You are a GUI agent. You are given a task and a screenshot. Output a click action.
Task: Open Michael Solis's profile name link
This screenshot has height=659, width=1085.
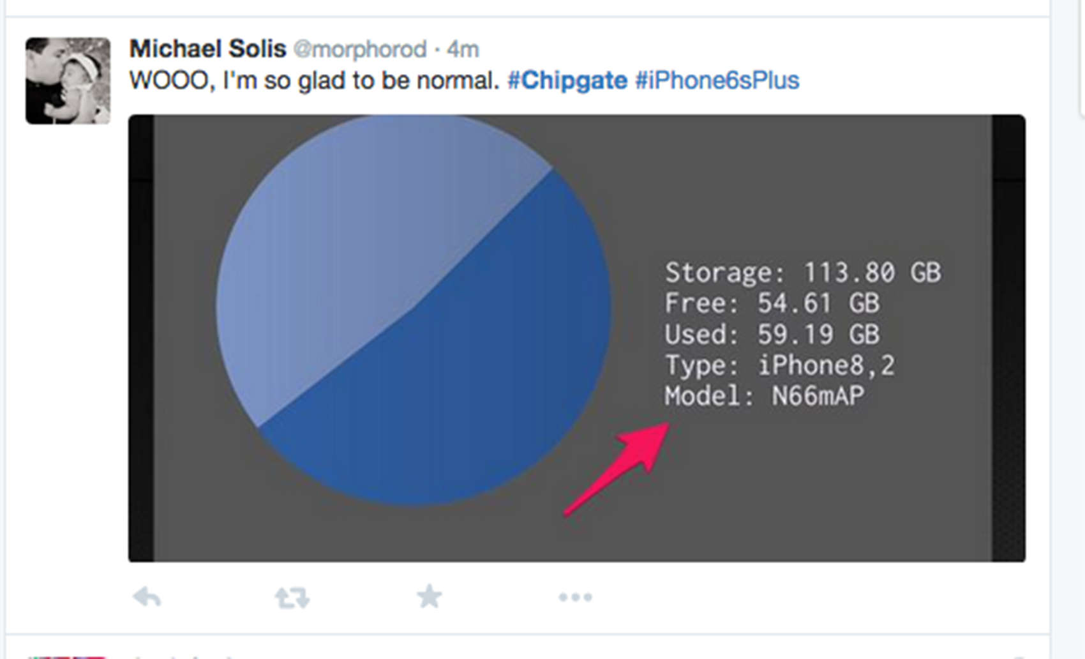[207, 49]
